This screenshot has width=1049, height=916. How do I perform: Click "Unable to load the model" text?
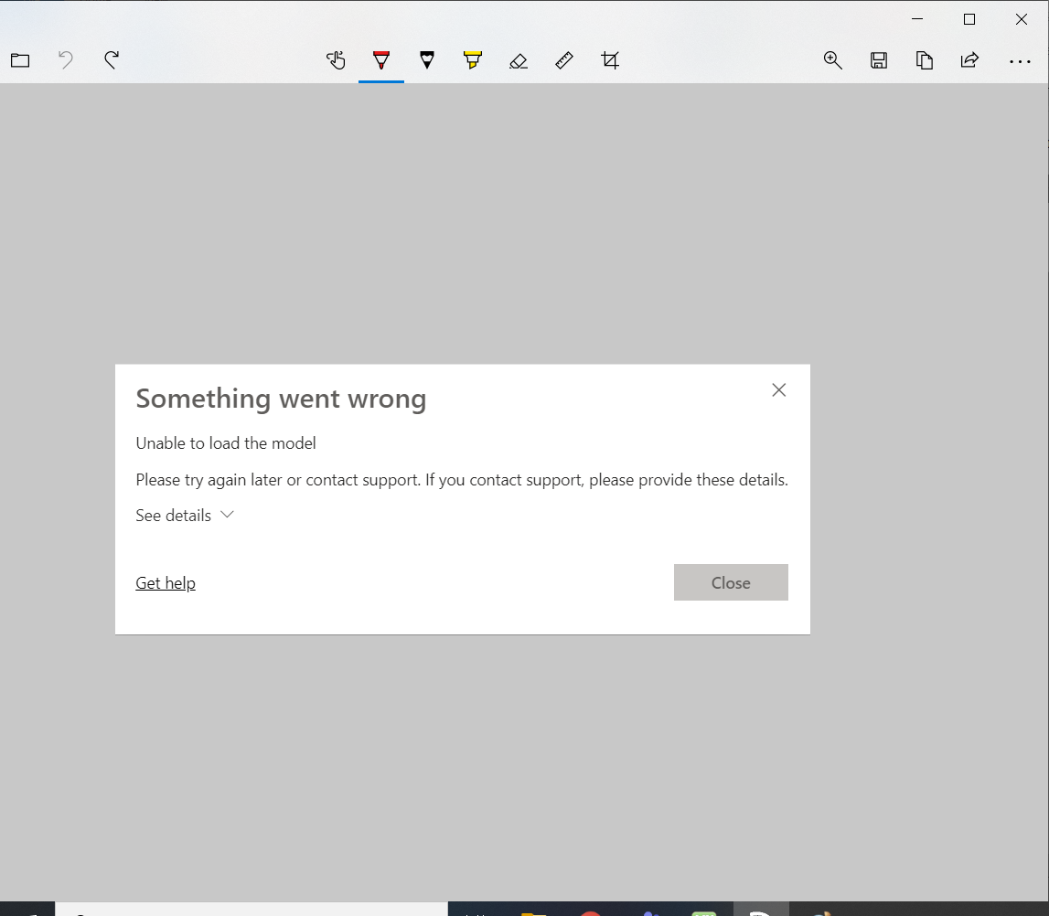point(226,443)
